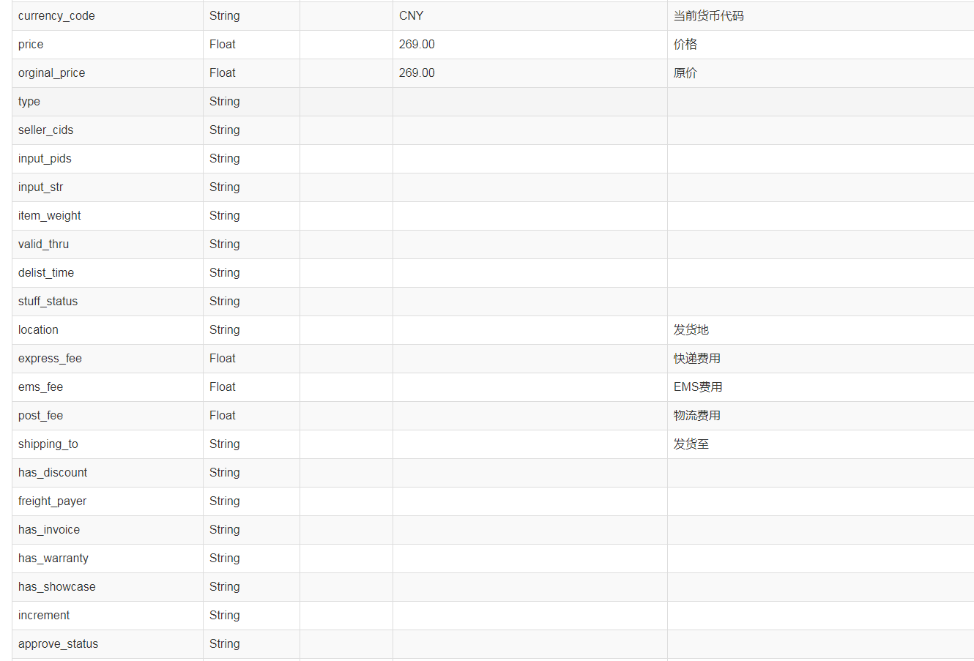
Task: Click String type in the shipping_to row
Action: point(225,444)
